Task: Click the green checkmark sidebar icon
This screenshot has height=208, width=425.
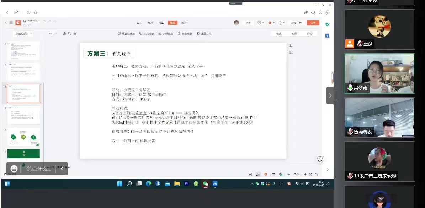Action: click(328, 24)
